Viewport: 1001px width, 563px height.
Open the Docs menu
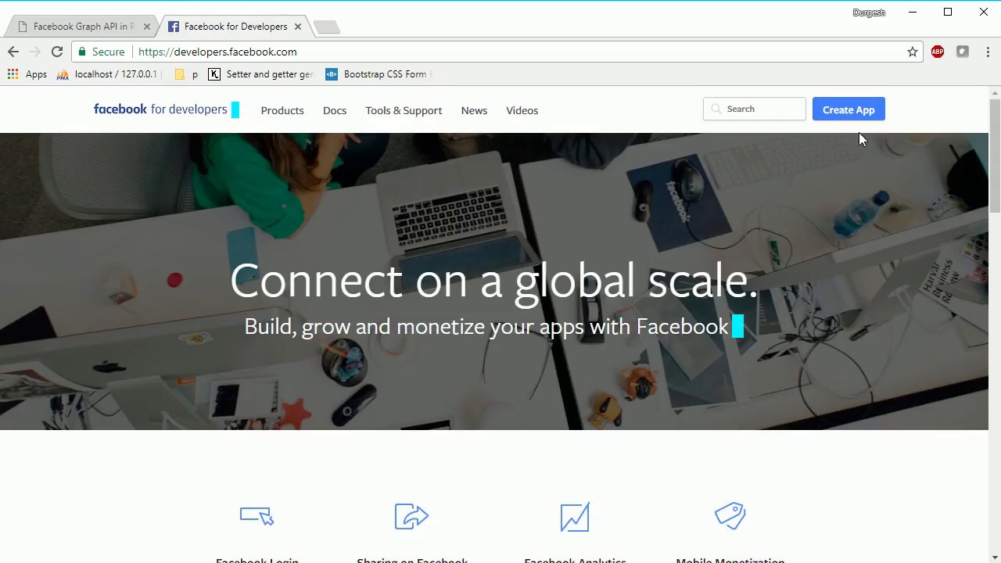click(335, 110)
